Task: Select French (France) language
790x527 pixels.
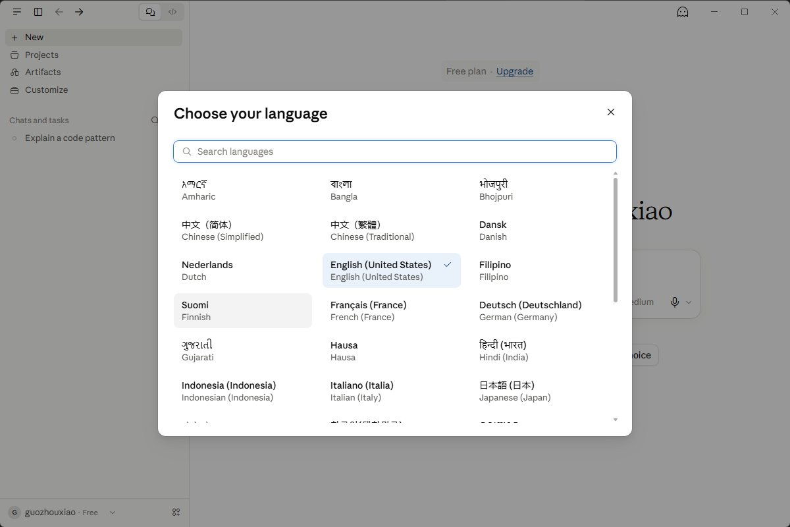Action: point(392,310)
